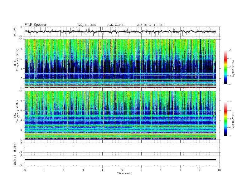Click the flat ch.3 voltage trace
The width and height of the screenshot is (247, 191).
120,147
